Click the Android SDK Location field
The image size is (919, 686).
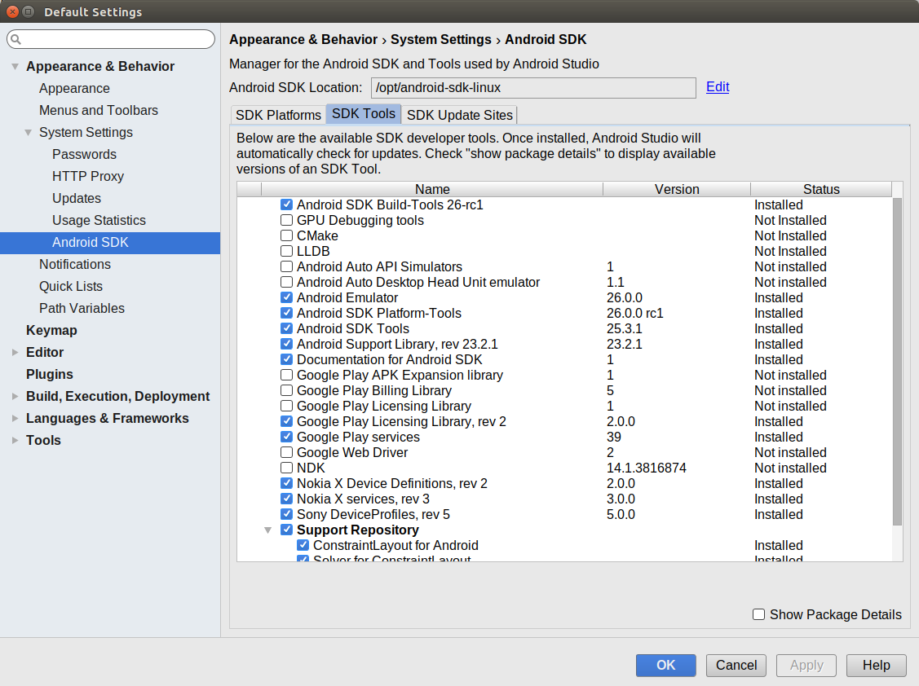[x=533, y=88]
